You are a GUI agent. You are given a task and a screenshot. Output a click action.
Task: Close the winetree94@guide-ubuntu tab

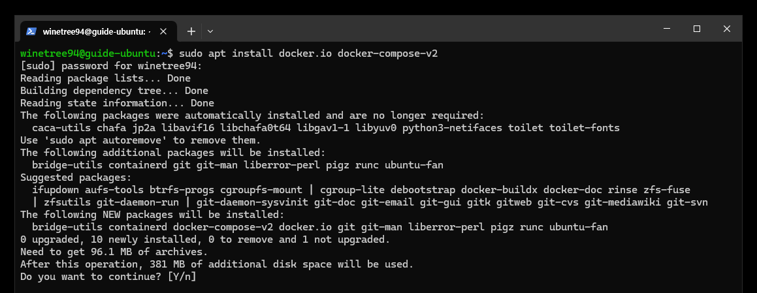point(163,31)
